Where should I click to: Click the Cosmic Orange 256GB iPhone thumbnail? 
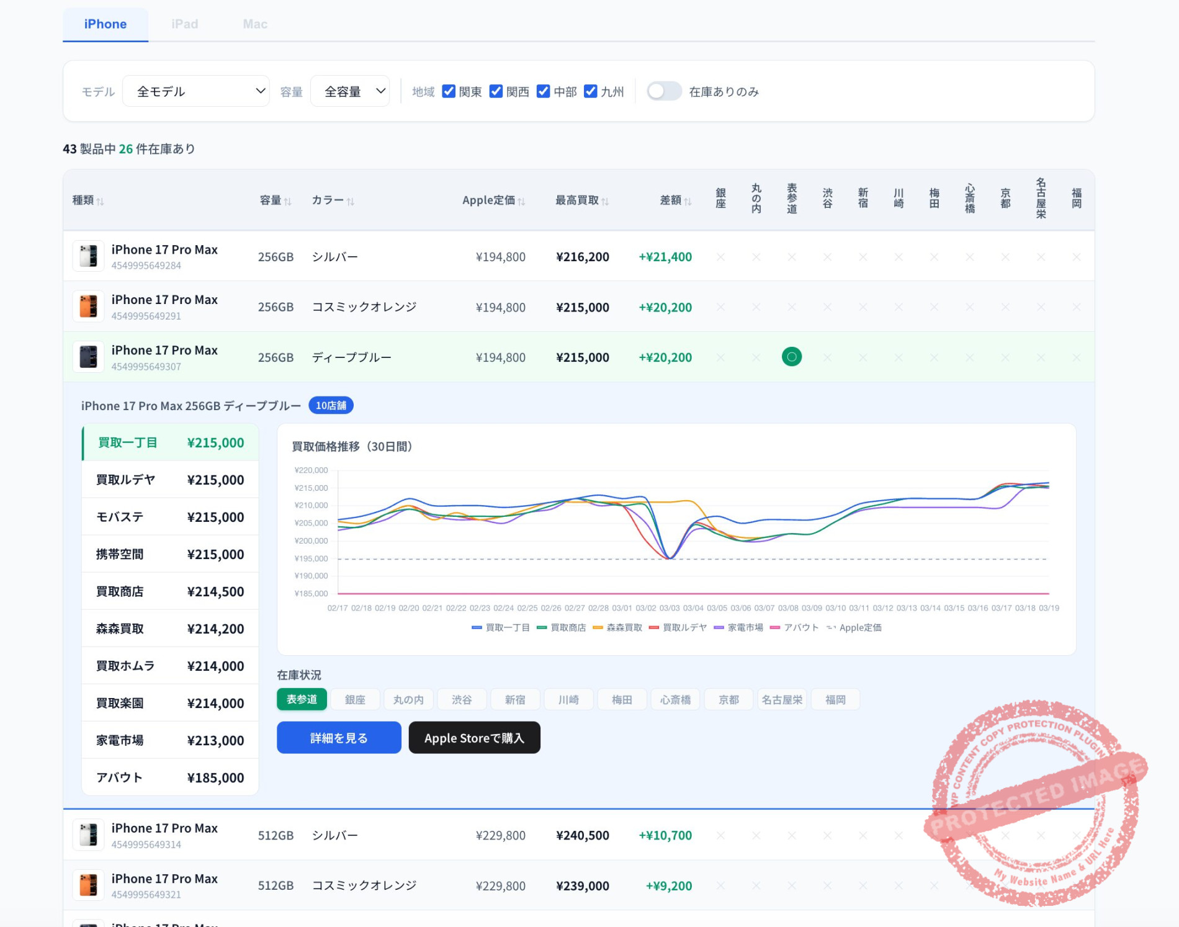tap(88, 307)
